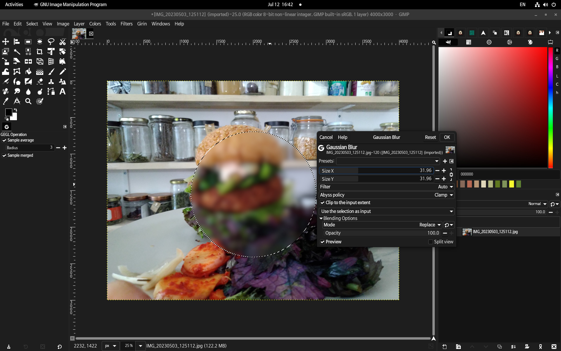Select the Fuzzy Select magic wand tool
561x351 pixels.
coord(17,52)
